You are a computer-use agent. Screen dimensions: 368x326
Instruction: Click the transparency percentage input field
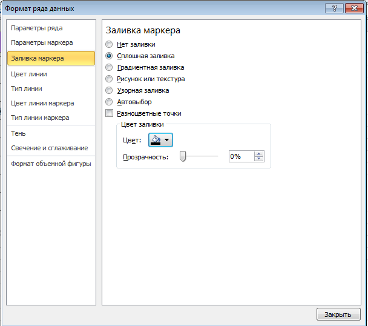[241, 156]
